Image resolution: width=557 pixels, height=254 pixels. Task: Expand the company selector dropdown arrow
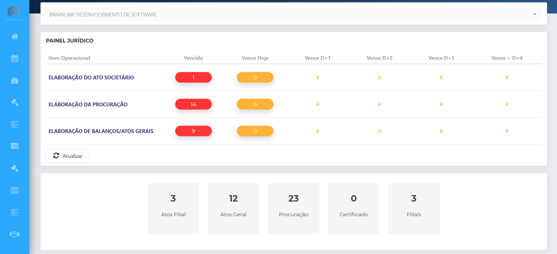(x=535, y=14)
